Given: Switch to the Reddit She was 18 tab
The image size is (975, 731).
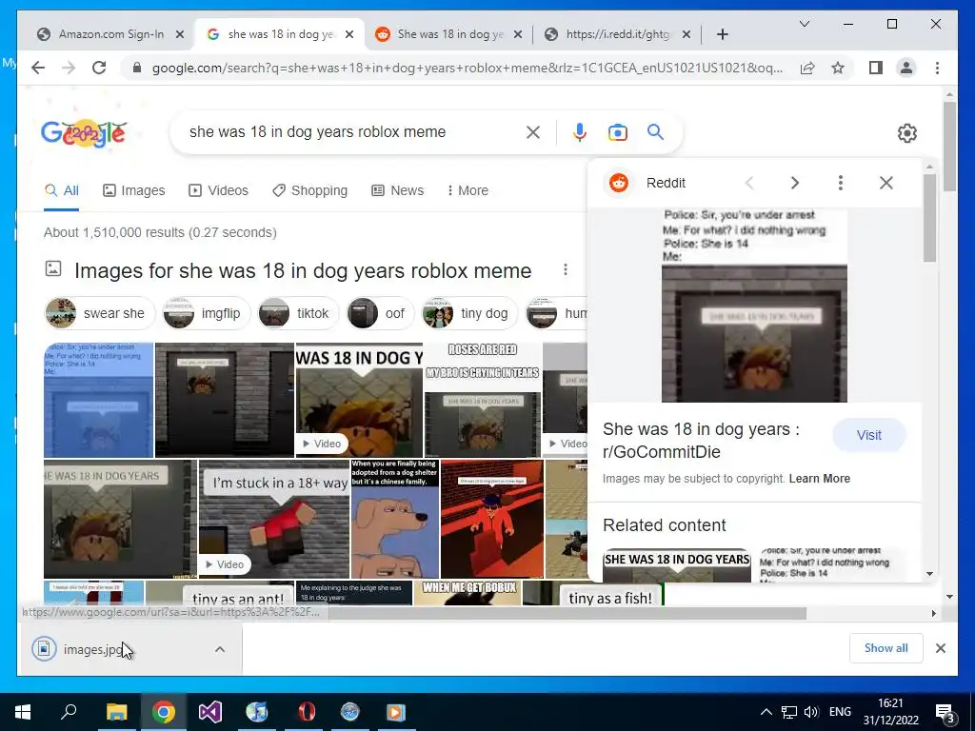Looking at the screenshot, I should 450,34.
